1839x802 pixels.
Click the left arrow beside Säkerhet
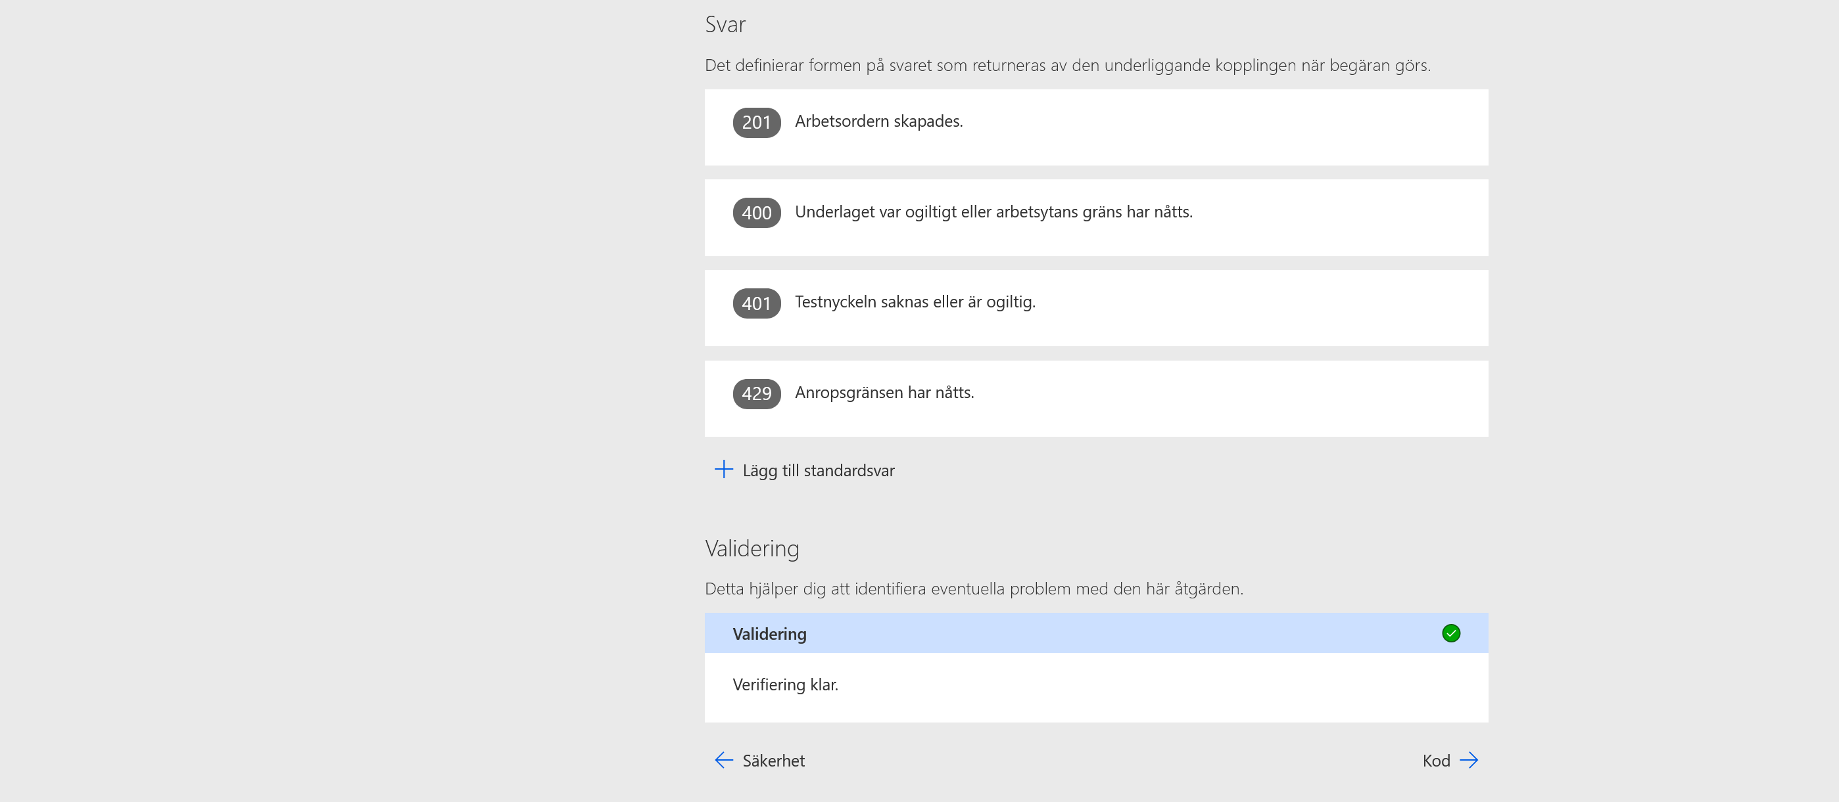point(723,760)
